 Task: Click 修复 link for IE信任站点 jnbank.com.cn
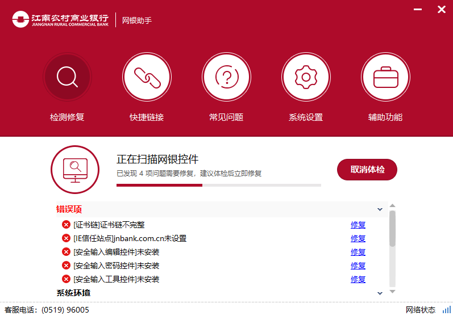coord(358,238)
